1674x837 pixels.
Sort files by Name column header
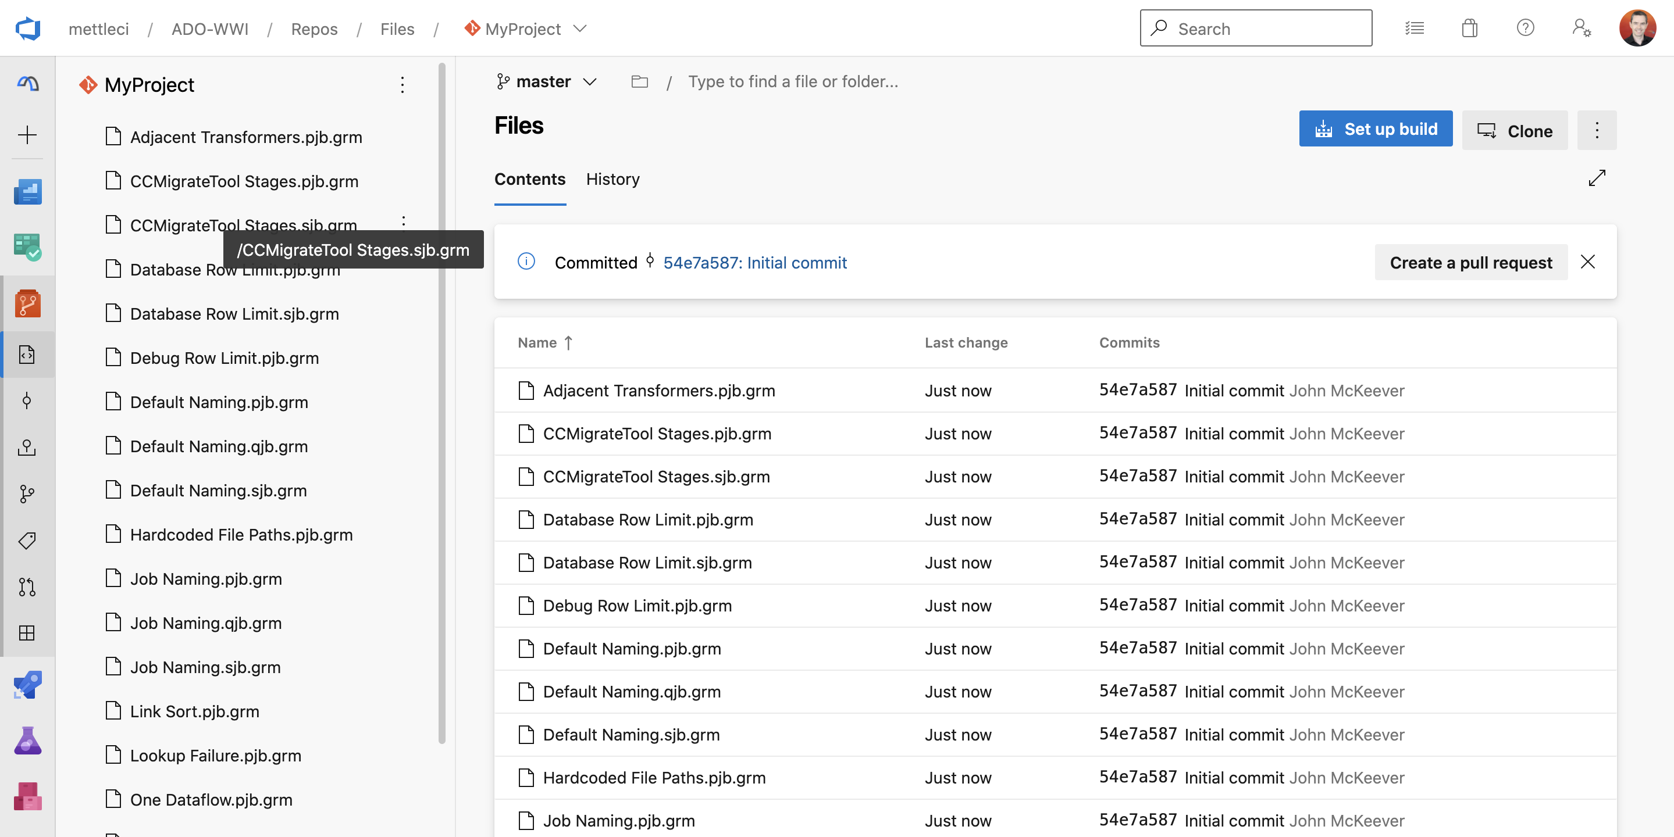(x=537, y=342)
